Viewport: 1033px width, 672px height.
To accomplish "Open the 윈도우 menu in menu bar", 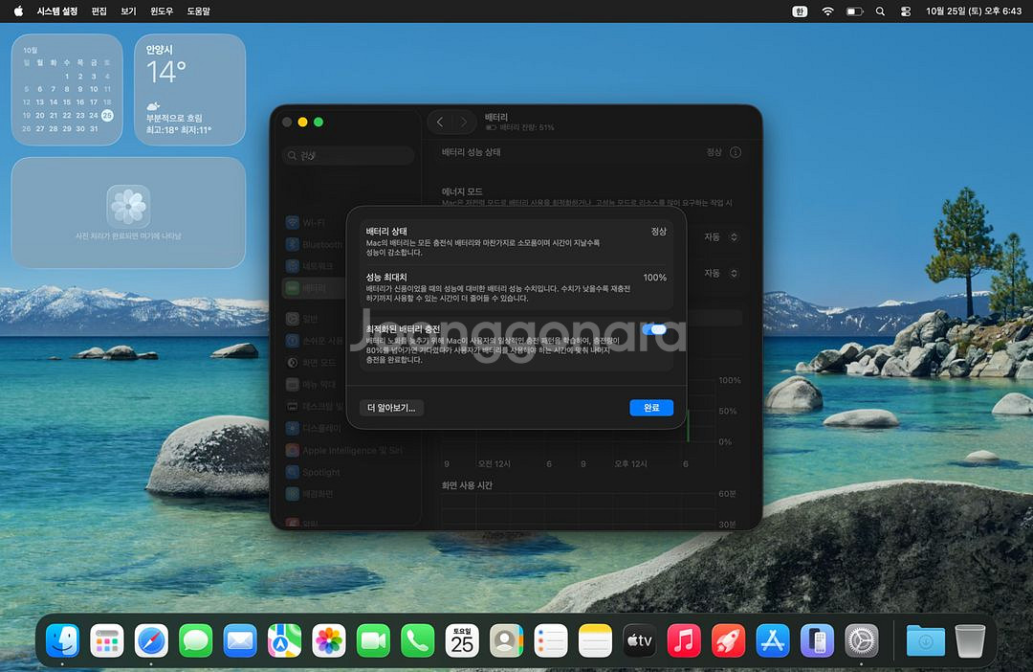I will click(x=161, y=11).
